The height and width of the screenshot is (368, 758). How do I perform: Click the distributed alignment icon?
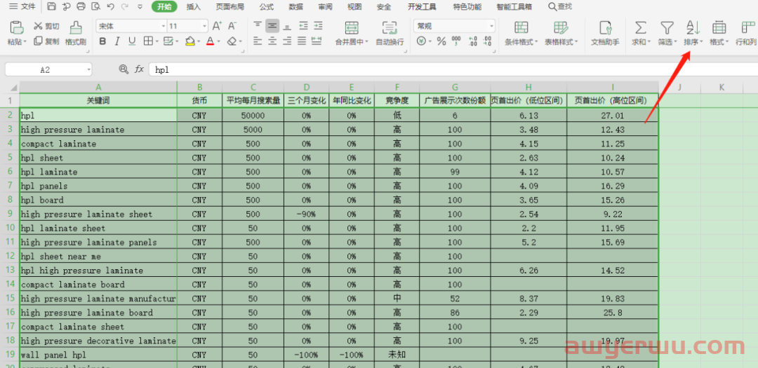point(317,41)
